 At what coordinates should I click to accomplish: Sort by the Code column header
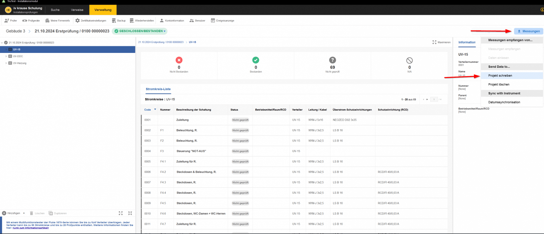[148, 110]
